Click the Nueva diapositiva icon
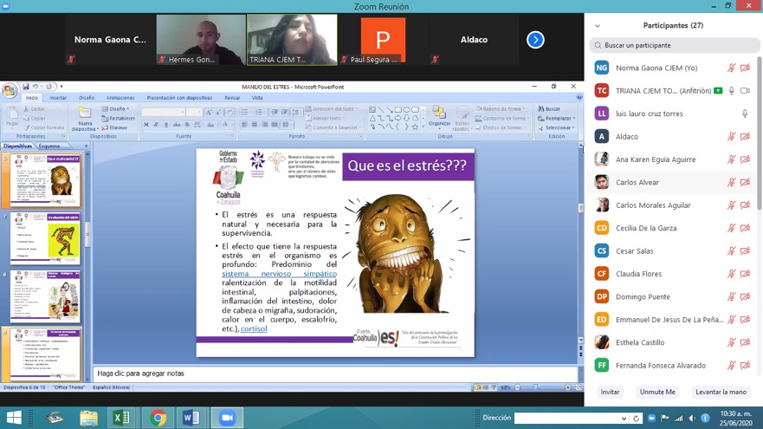Screen dimensions: 763x429 pyautogui.click(x=85, y=118)
